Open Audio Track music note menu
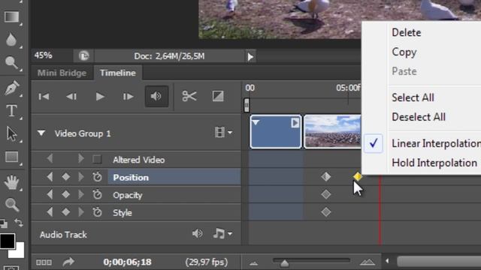 [222, 233]
